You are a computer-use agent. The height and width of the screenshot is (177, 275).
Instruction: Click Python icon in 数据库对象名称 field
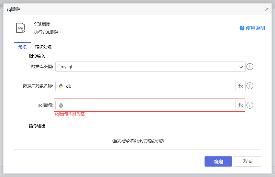click(61, 86)
